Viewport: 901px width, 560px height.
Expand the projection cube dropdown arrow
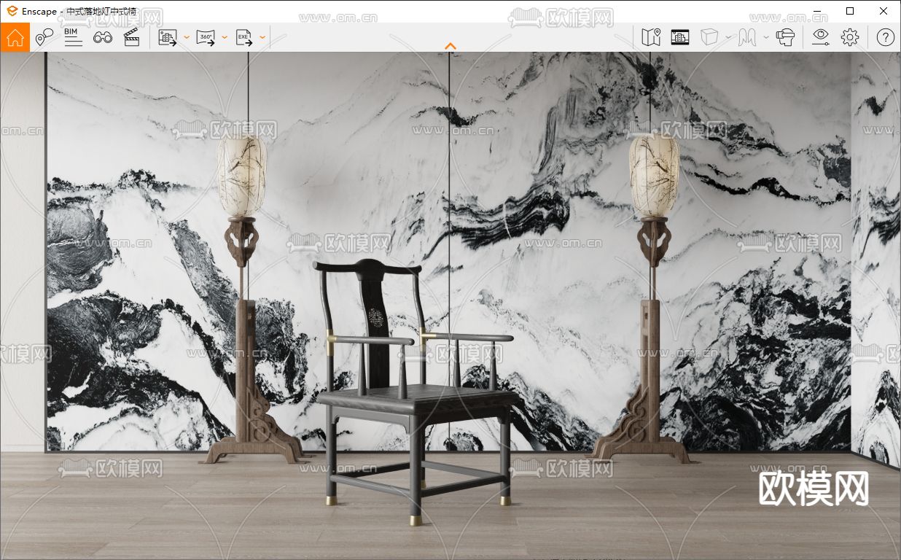[728, 37]
